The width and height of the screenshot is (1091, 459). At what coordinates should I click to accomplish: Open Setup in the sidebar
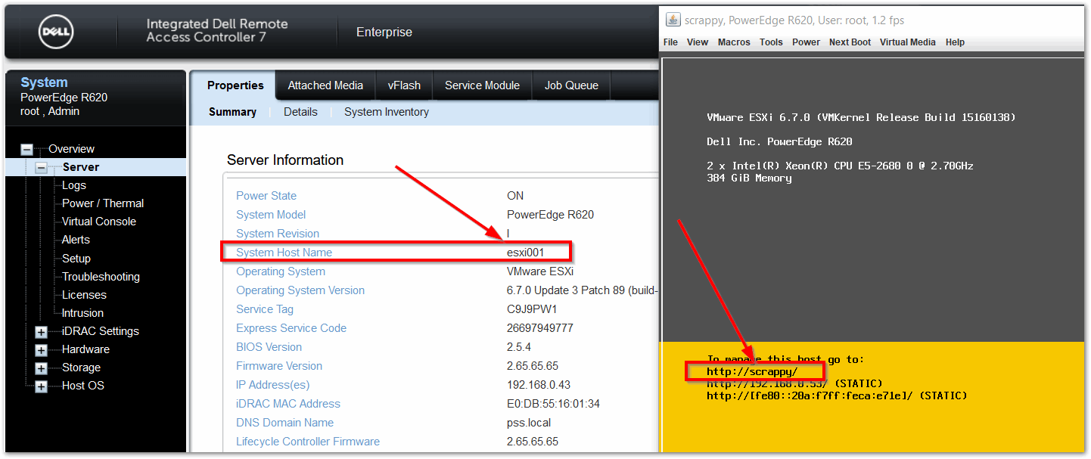pyautogui.click(x=76, y=259)
